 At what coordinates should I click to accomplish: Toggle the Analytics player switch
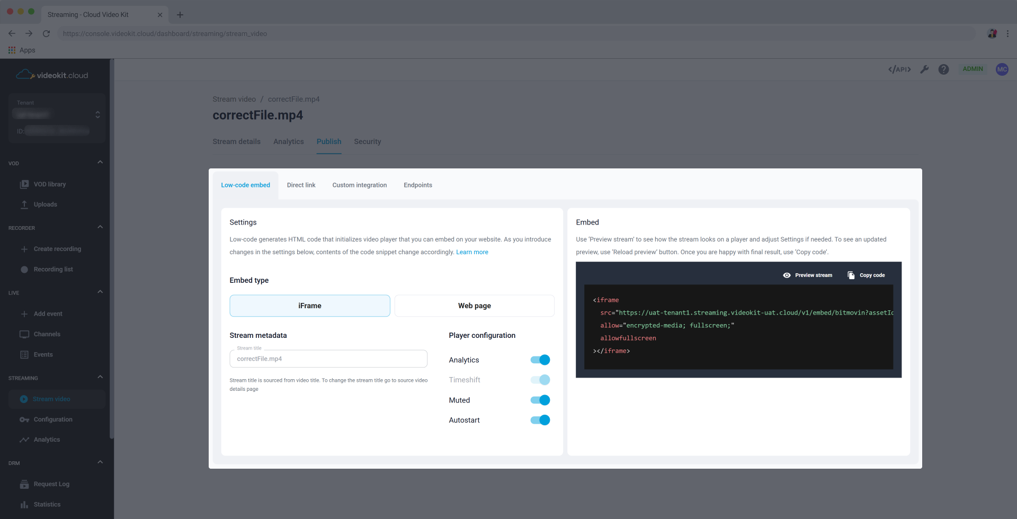pyautogui.click(x=540, y=360)
